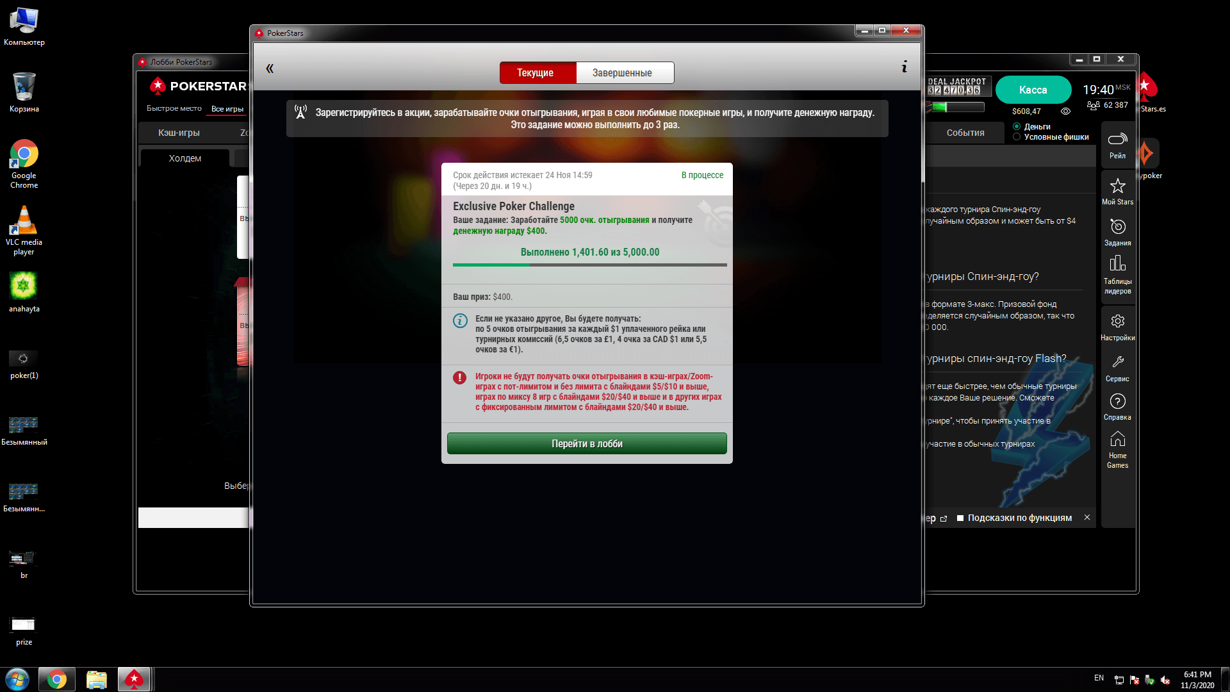This screenshot has height=692, width=1230.
Task: Open Настройки gear icon in sidebar
Action: pyautogui.click(x=1117, y=327)
